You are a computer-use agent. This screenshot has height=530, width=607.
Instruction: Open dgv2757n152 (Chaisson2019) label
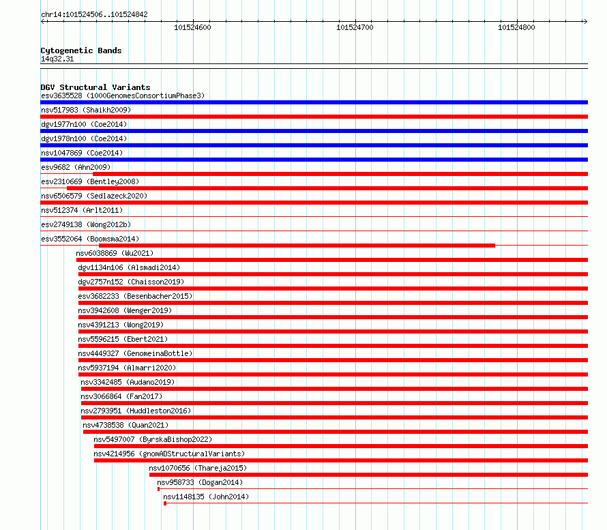point(131,282)
